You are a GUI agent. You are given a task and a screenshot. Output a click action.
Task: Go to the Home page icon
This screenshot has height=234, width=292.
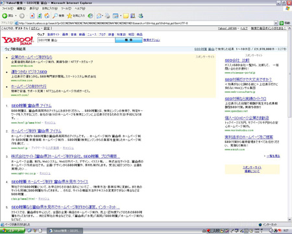click(x=47, y=16)
